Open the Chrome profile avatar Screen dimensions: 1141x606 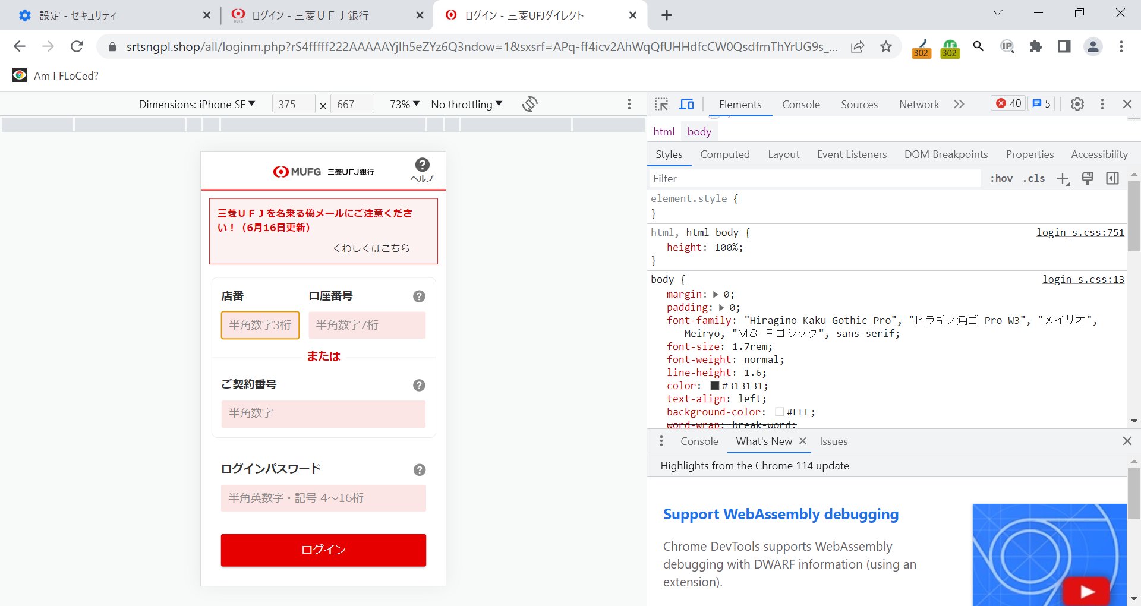1093,46
